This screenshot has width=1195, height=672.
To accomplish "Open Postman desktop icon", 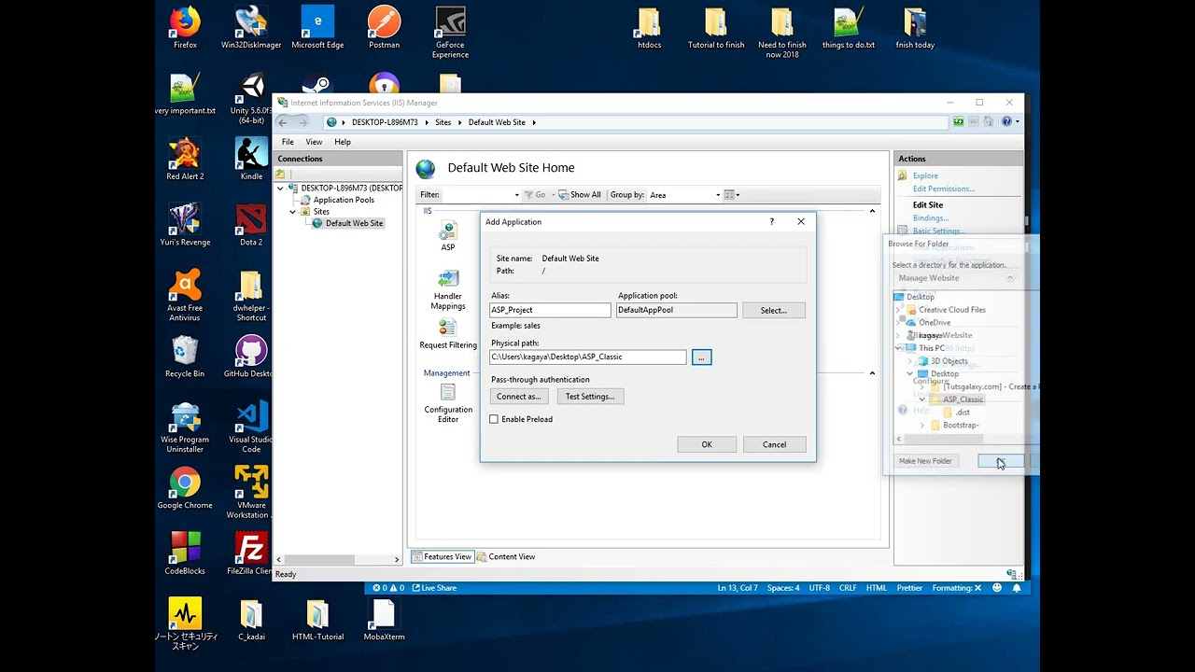I will coord(384,28).
